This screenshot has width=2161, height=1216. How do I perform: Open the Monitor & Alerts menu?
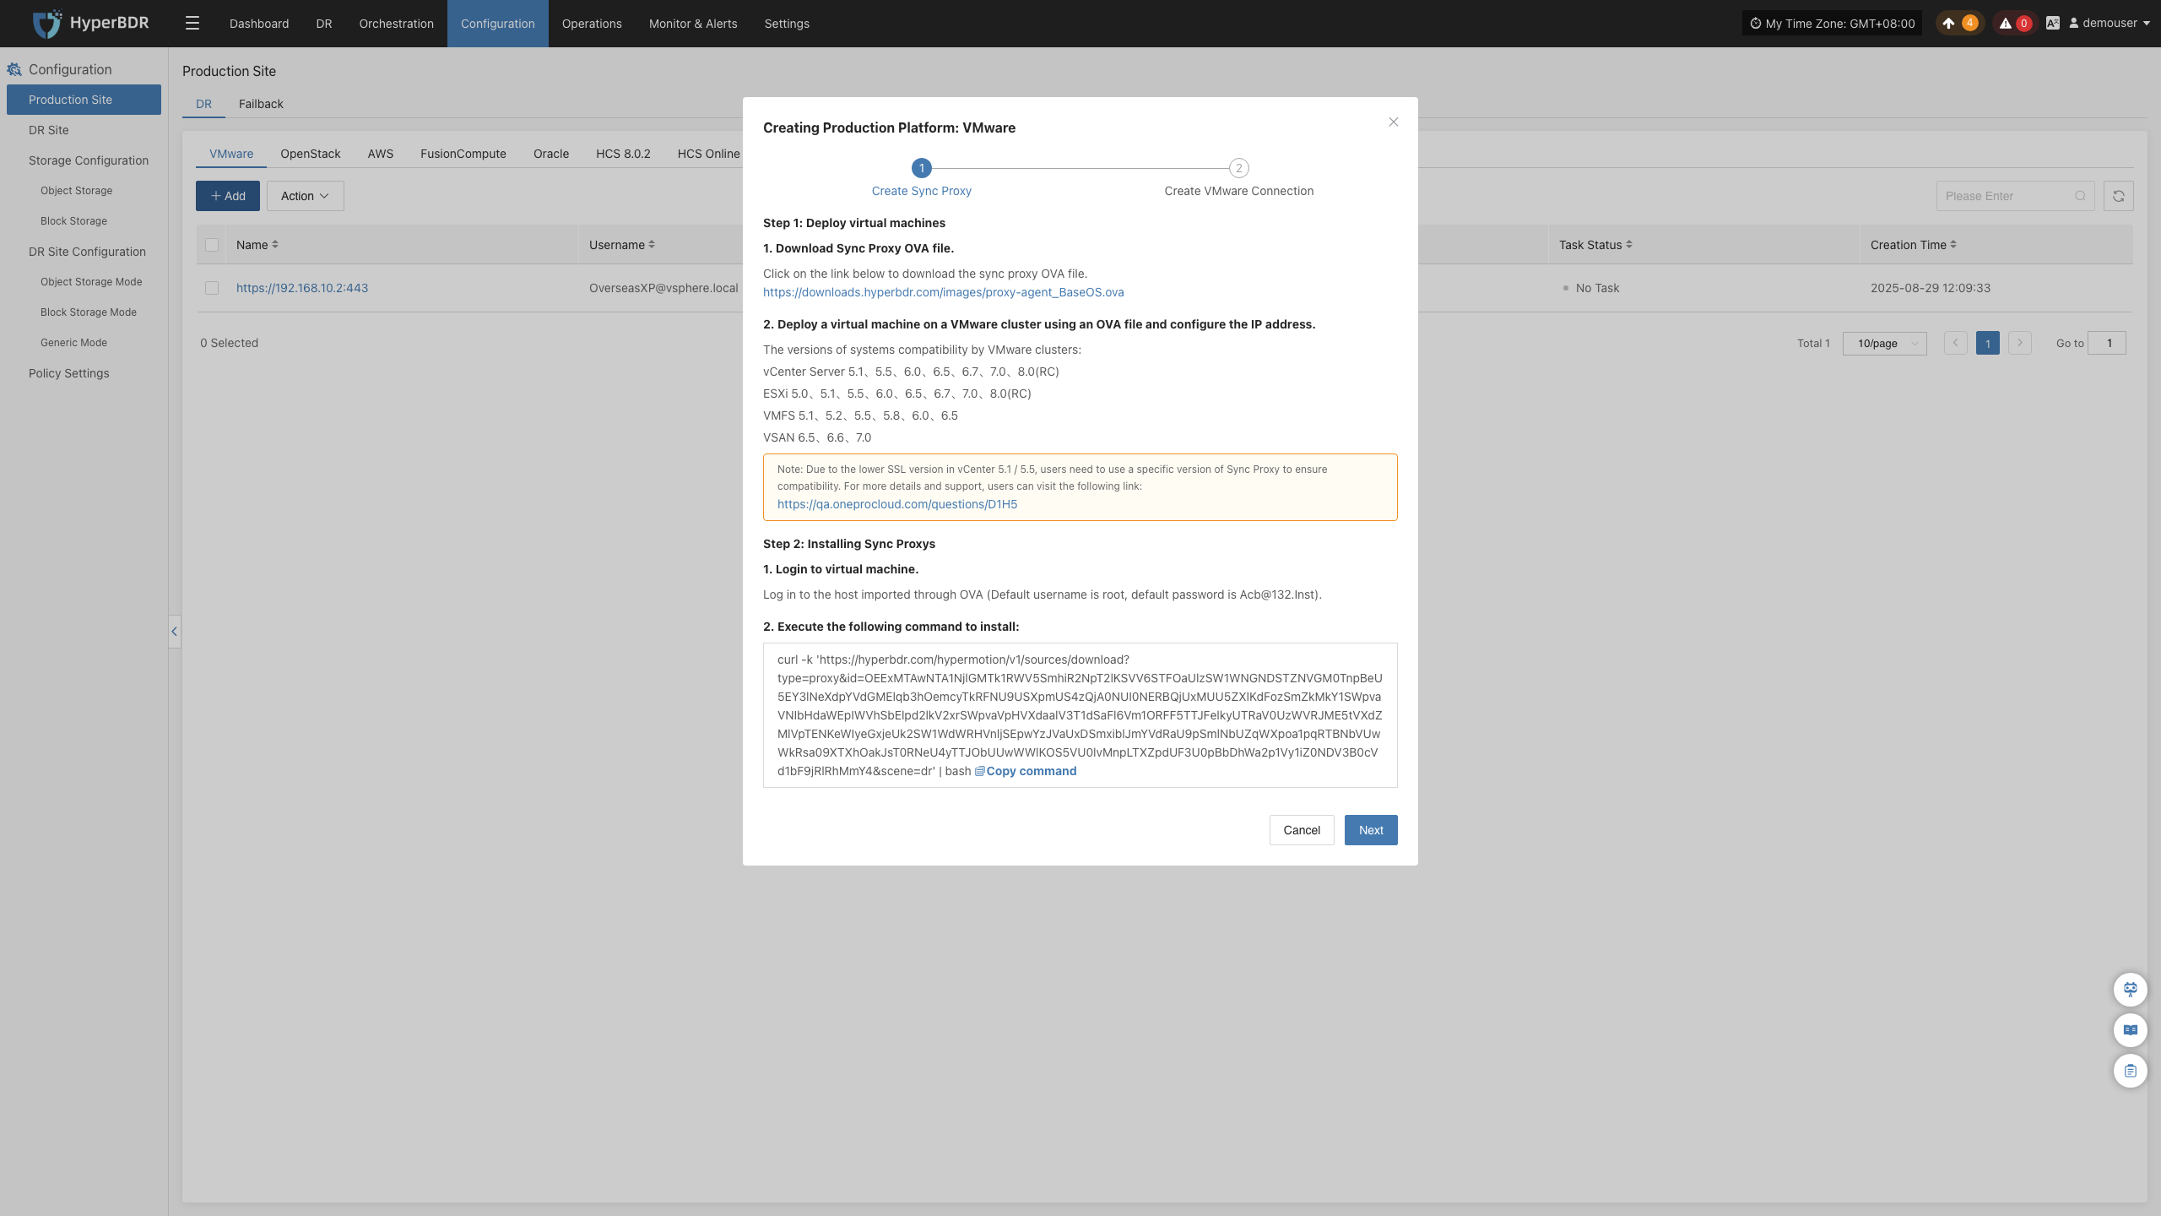pyautogui.click(x=693, y=24)
